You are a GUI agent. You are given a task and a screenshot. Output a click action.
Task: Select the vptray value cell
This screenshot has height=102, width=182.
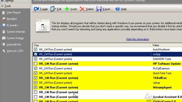[156, 83]
